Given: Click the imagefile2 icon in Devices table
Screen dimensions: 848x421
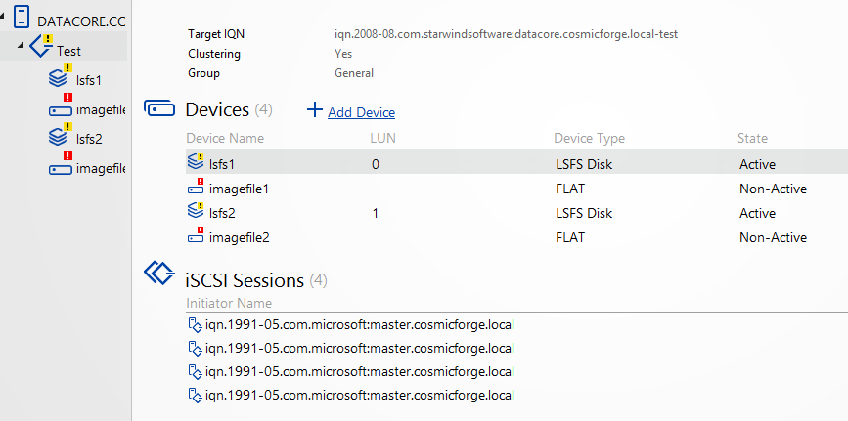Looking at the screenshot, I should point(196,235).
